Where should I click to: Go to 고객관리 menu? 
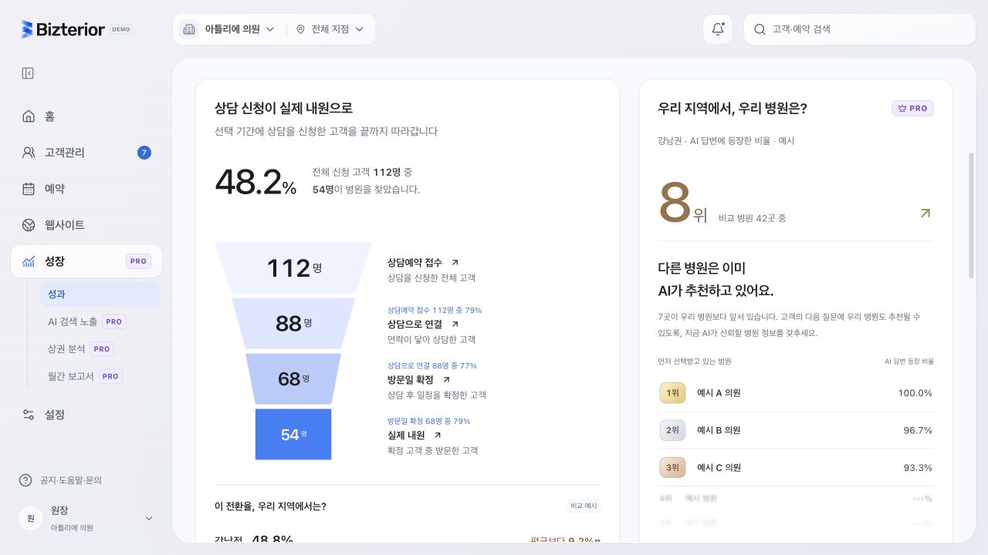tap(86, 153)
